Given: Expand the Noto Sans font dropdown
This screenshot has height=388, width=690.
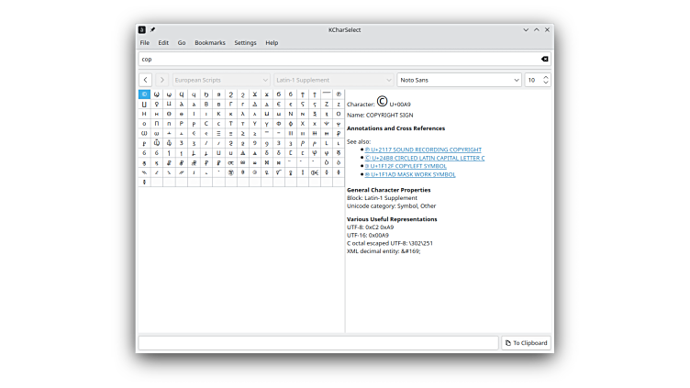Looking at the screenshot, I should [459, 80].
